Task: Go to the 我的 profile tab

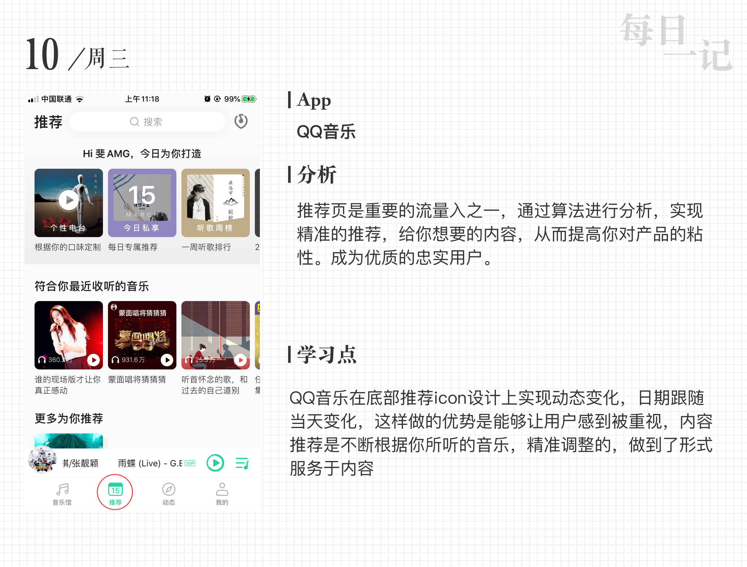Action: click(x=222, y=494)
